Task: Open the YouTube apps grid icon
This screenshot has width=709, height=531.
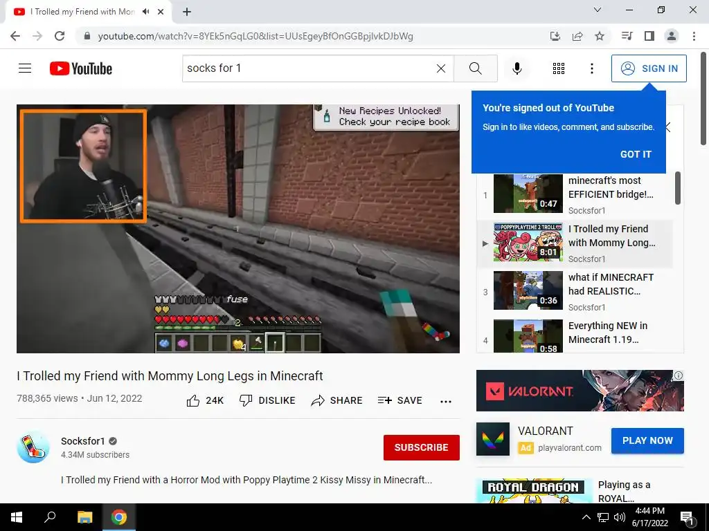Action: click(x=559, y=68)
